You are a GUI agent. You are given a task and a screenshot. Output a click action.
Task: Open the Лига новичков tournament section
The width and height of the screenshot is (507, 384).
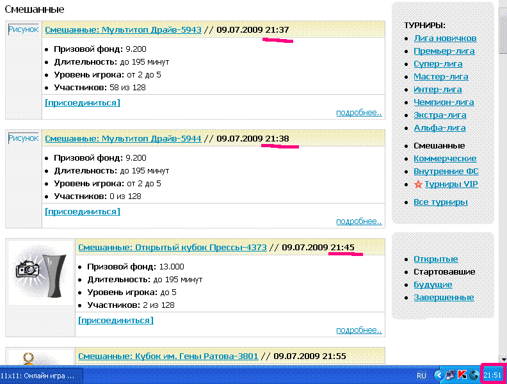pos(445,38)
